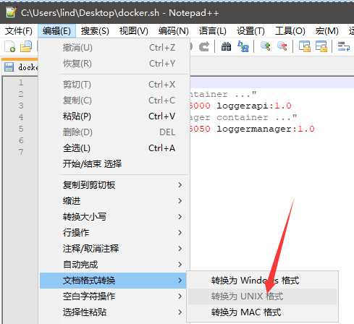The image size is (354, 324).
Task: Expand 注释/取消注释 submenu
Action: (114, 249)
